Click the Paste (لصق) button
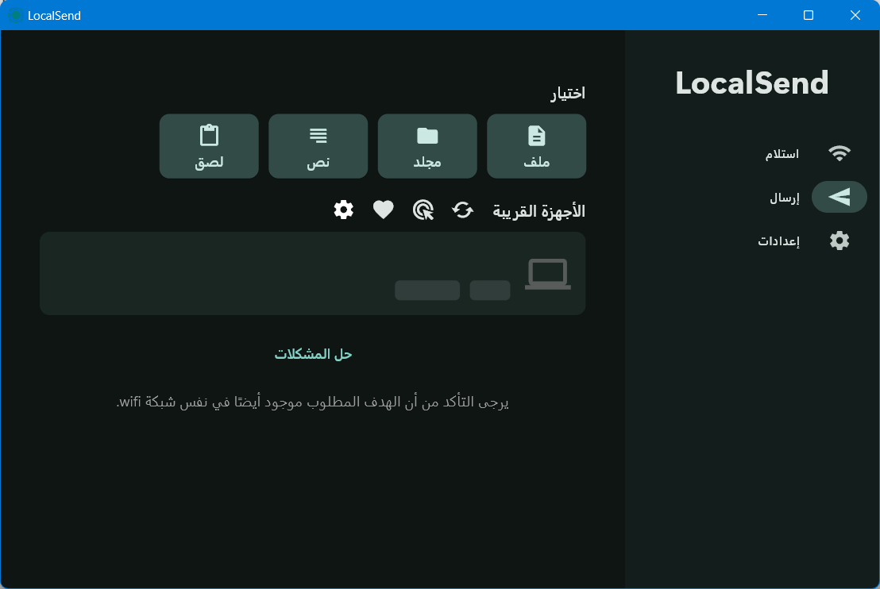880x589 pixels. 209,146
